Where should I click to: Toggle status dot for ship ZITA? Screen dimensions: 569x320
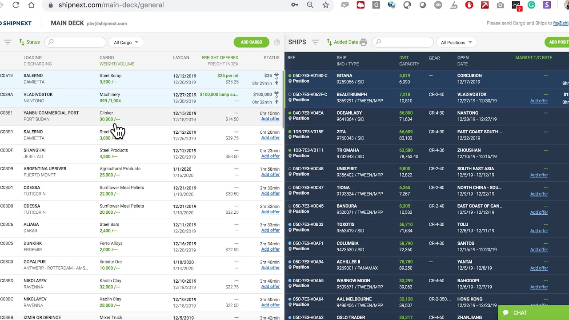coord(290,132)
